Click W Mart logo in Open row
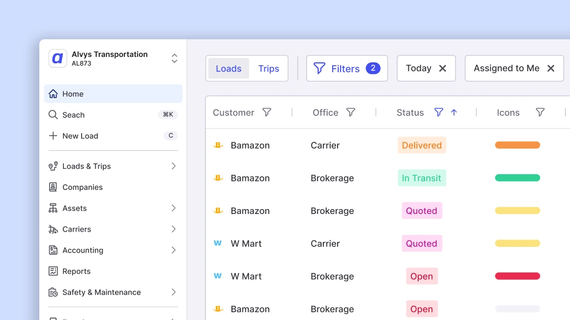Viewport: 570px width, 320px height. [x=218, y=276]
